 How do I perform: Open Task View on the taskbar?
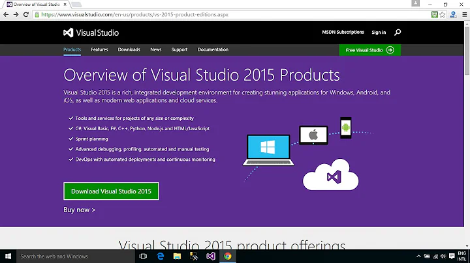point(143,256)
